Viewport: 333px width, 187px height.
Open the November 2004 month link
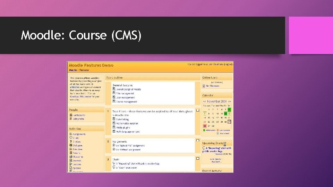216,101
